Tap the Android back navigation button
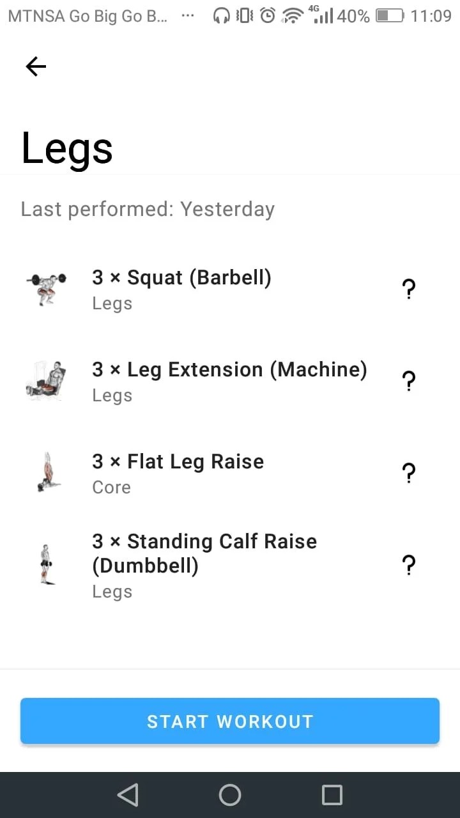 128,795
